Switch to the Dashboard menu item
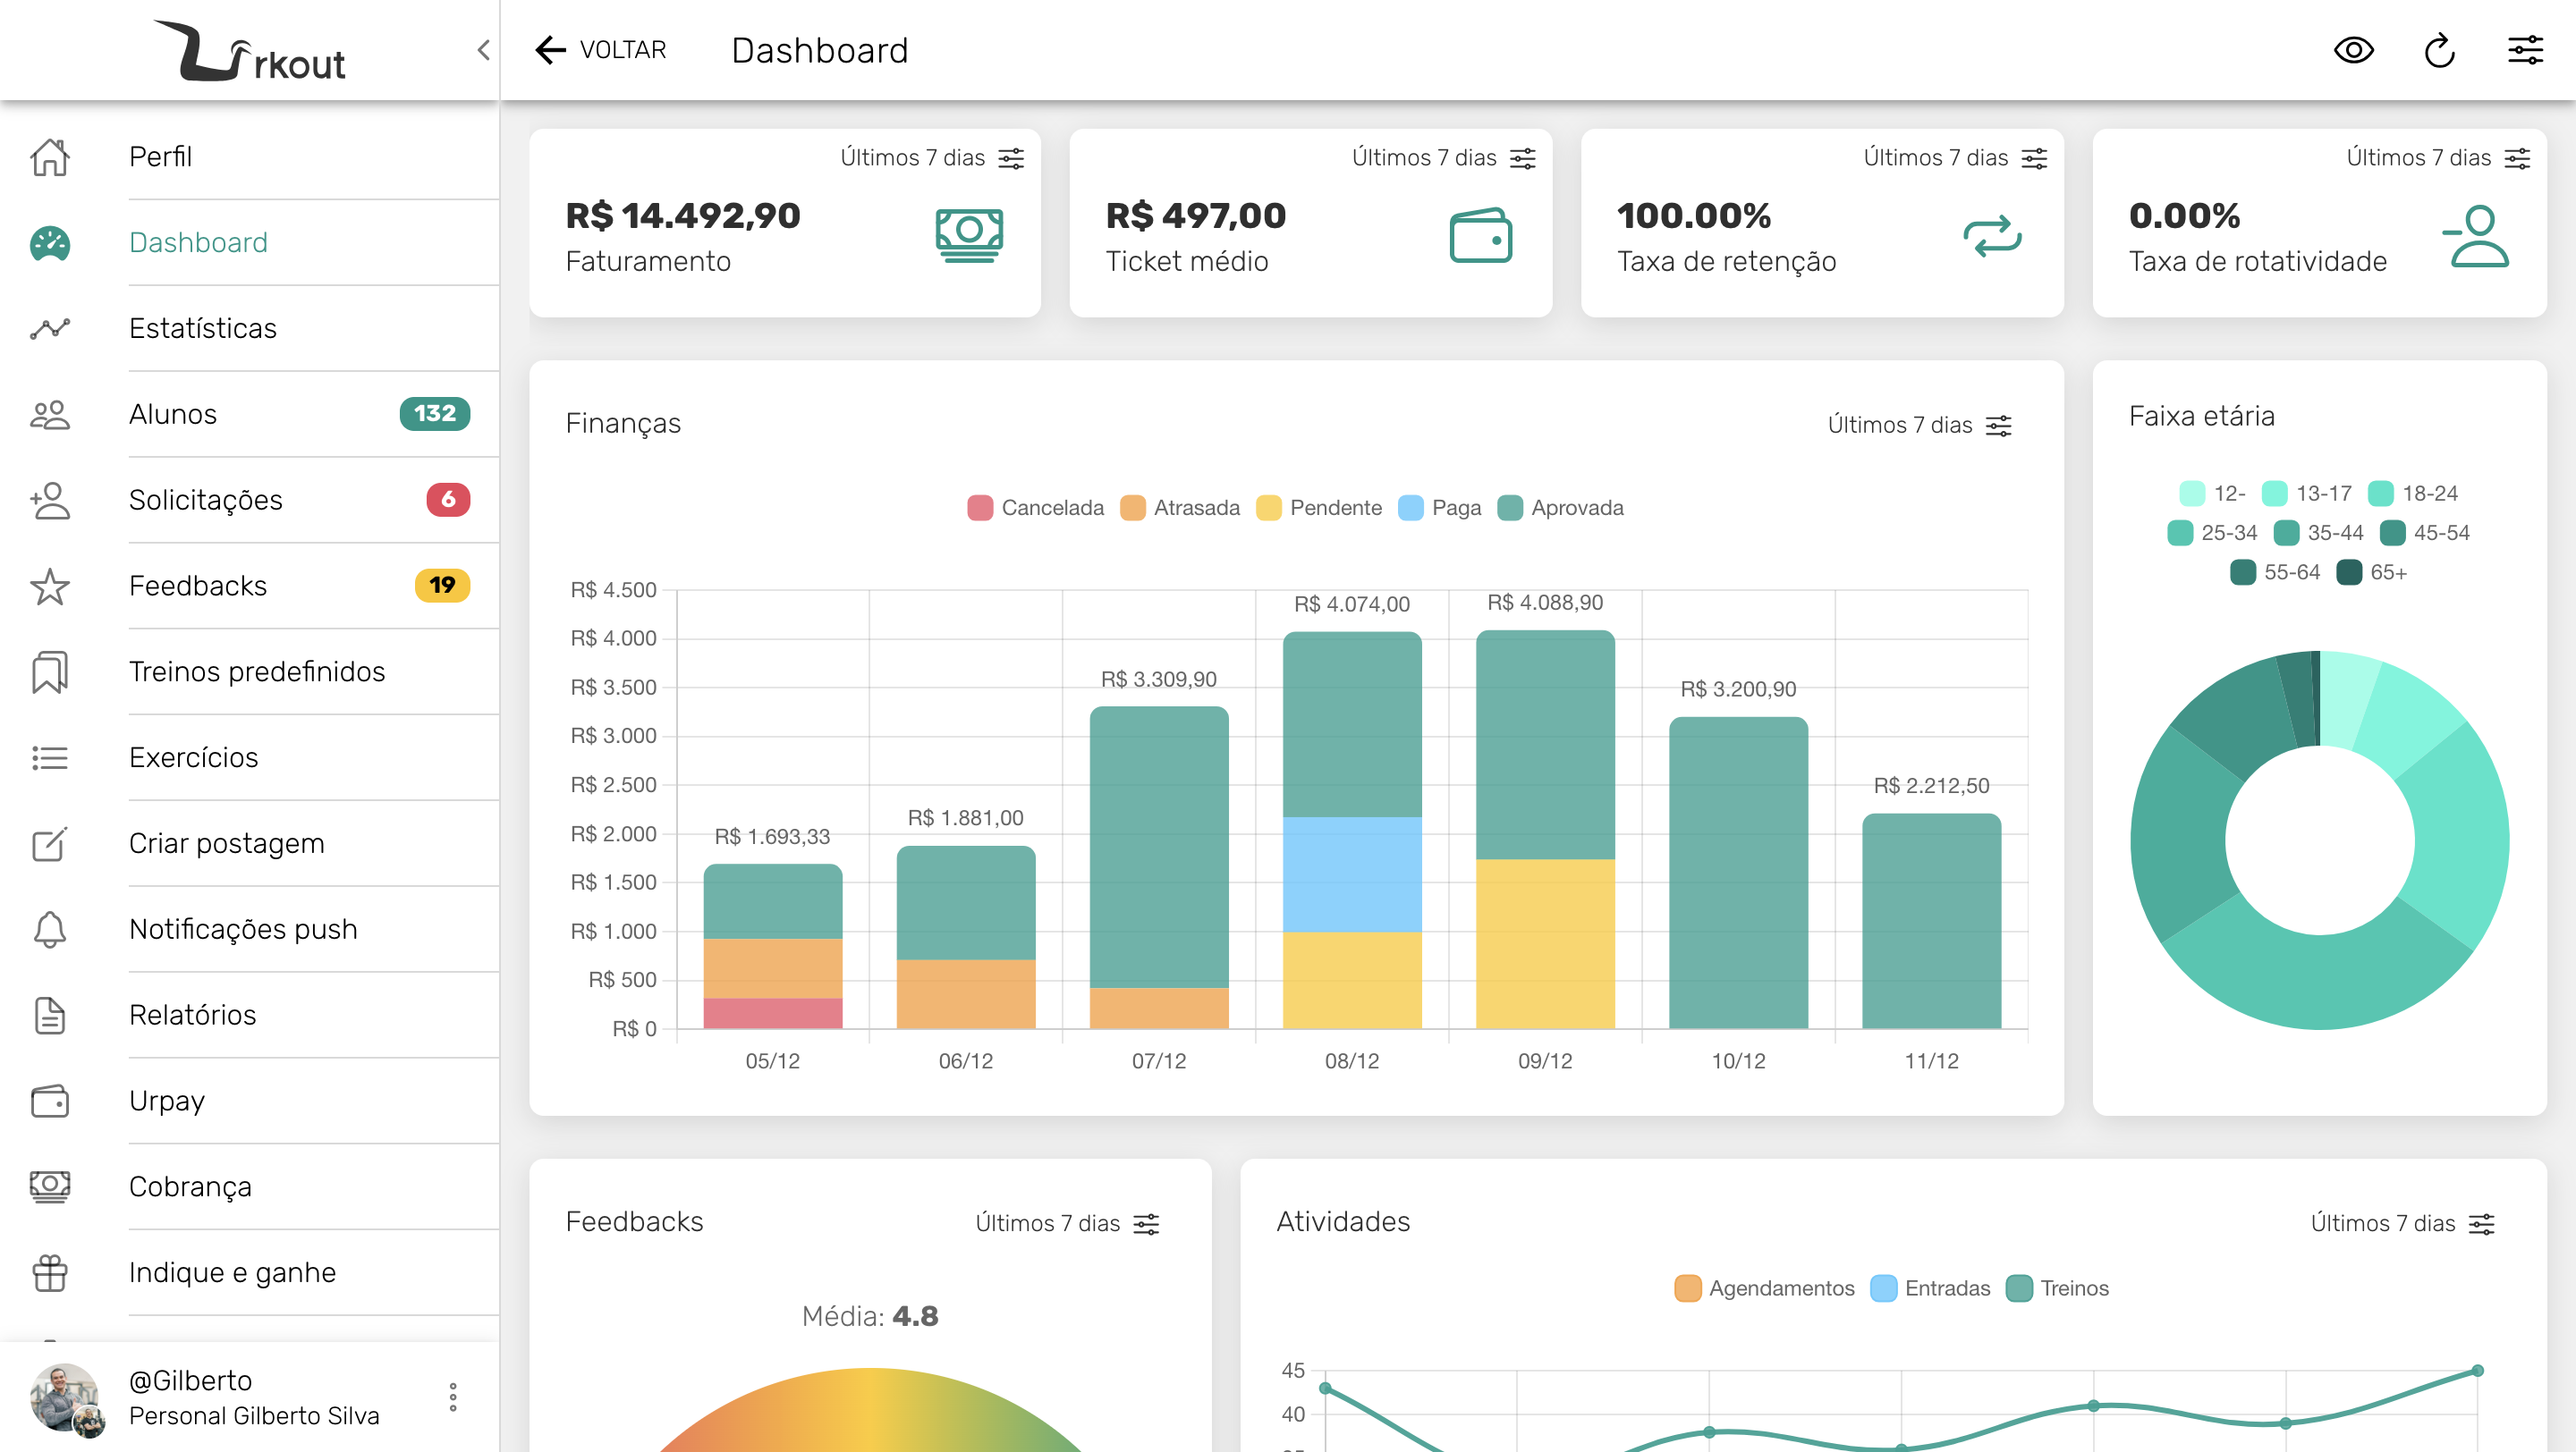 click(x=199, y=241)
